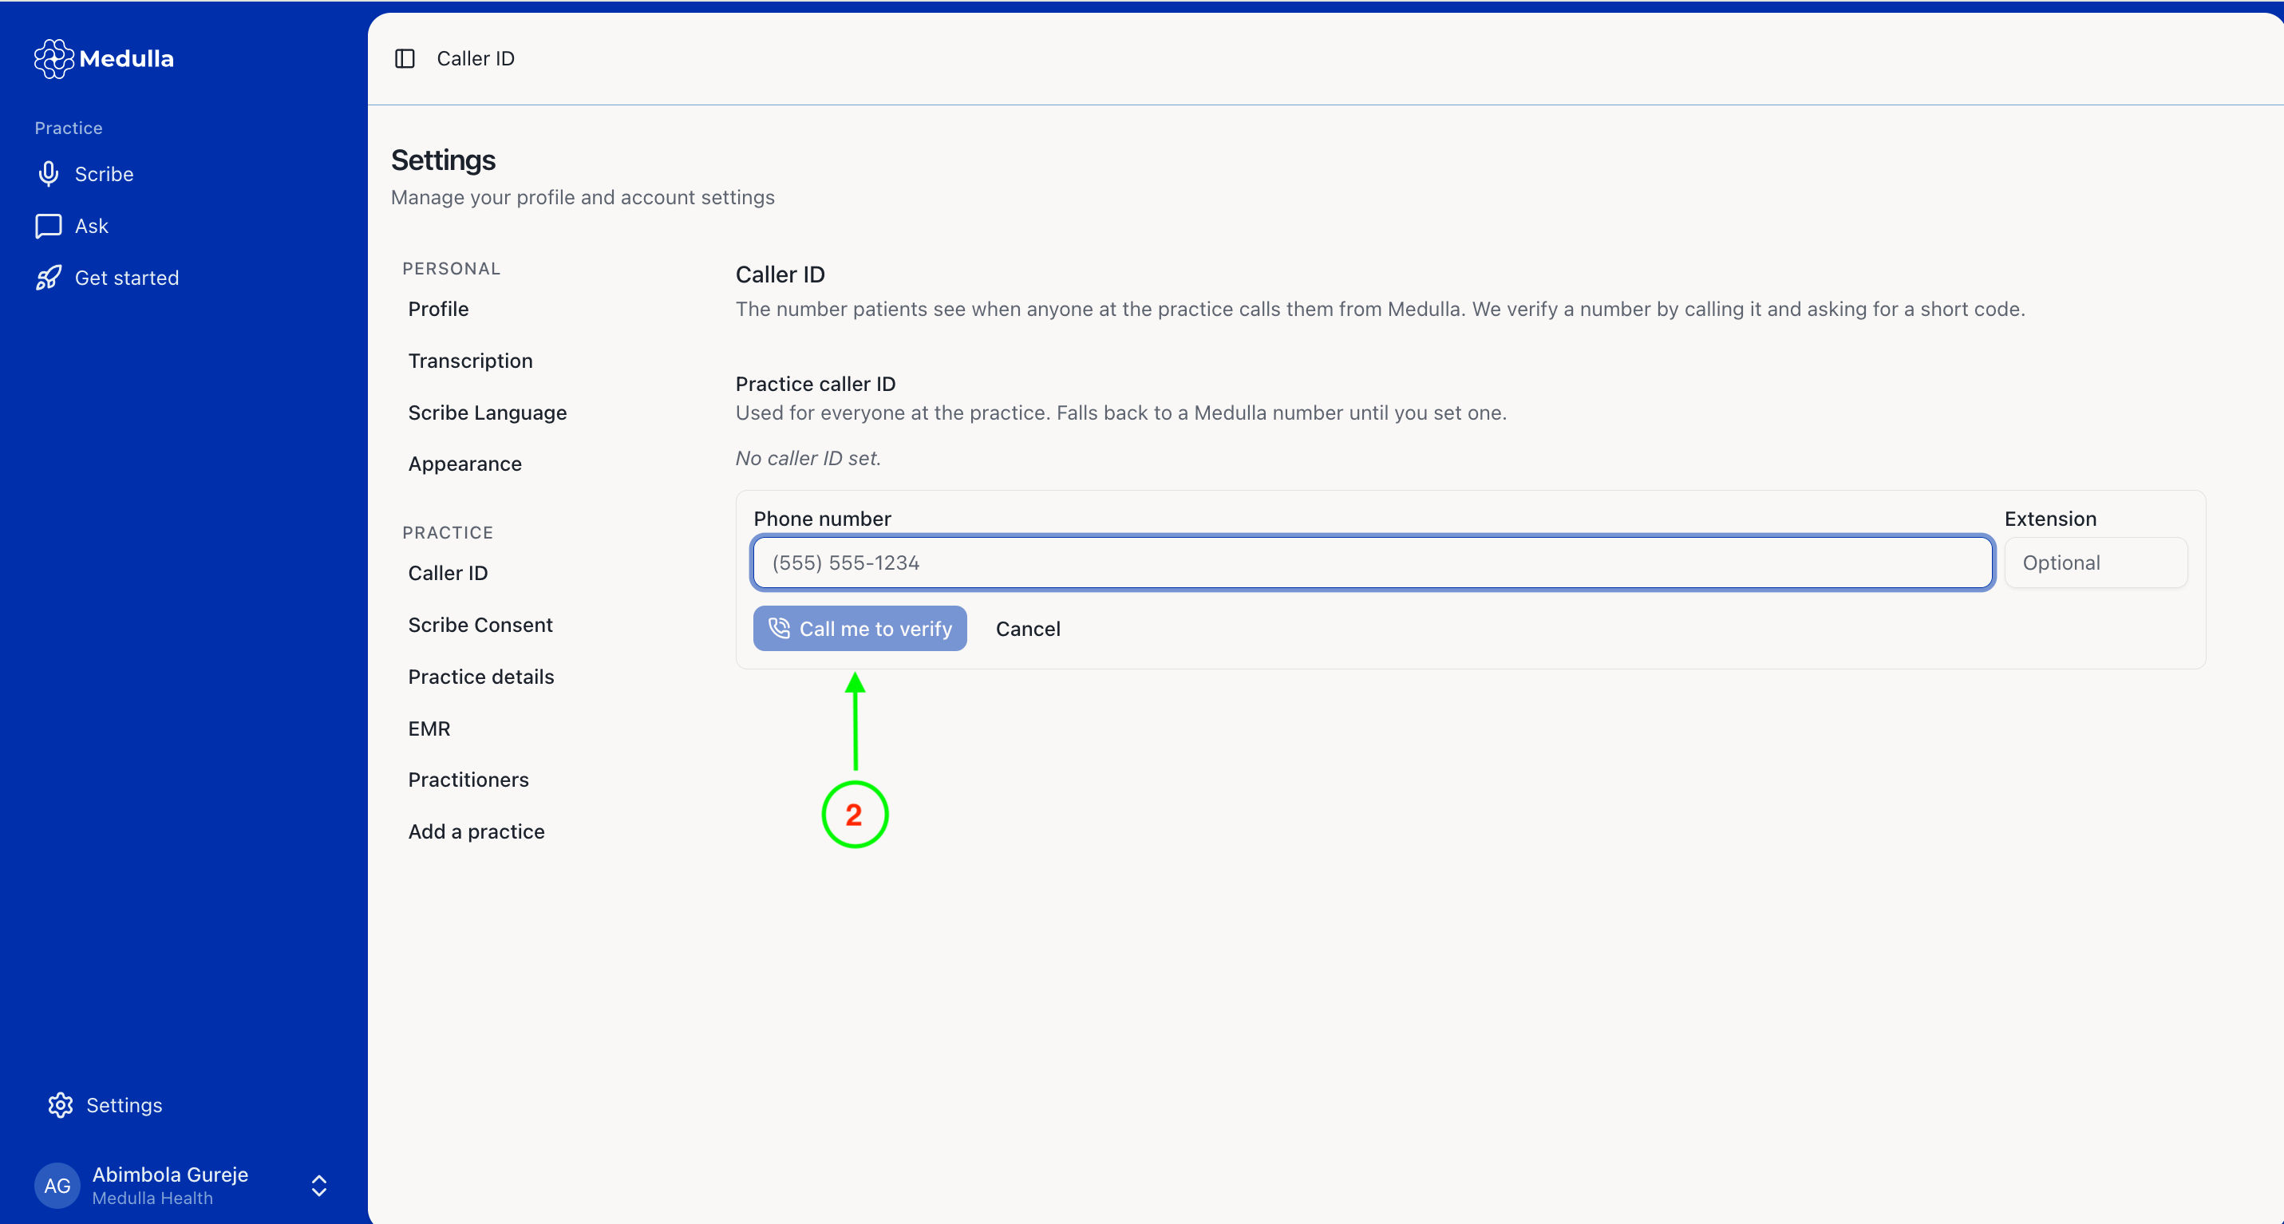Select Add a practice
The height and width of the screenshot is (1224, 2284).
click(477, 831)
